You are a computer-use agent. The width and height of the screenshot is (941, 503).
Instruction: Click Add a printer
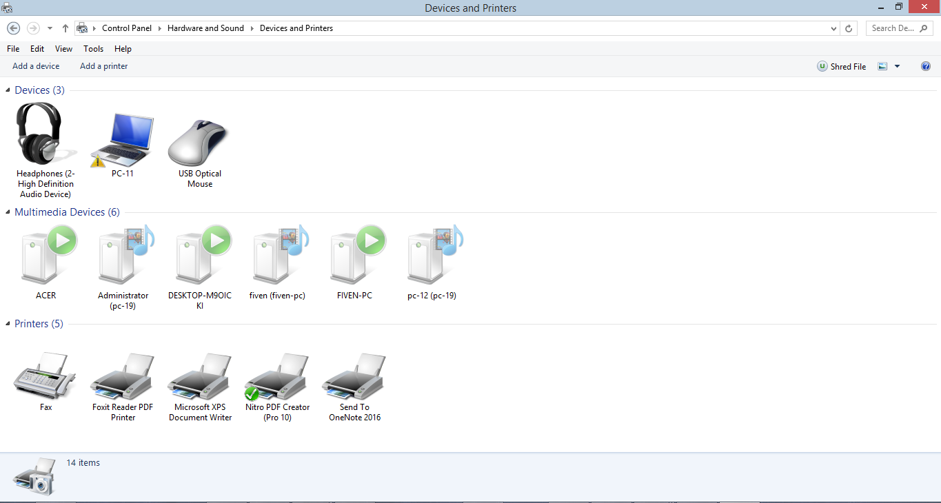pos(104,66)
